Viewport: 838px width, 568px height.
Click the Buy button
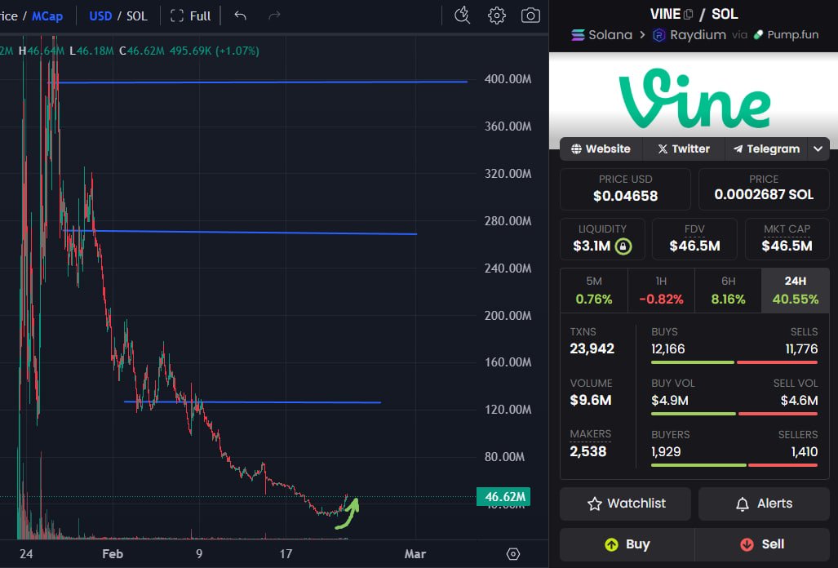627,544
